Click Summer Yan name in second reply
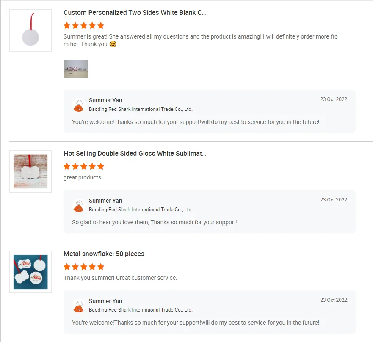This screenshot has height=342, width=373. coord(105,201)
